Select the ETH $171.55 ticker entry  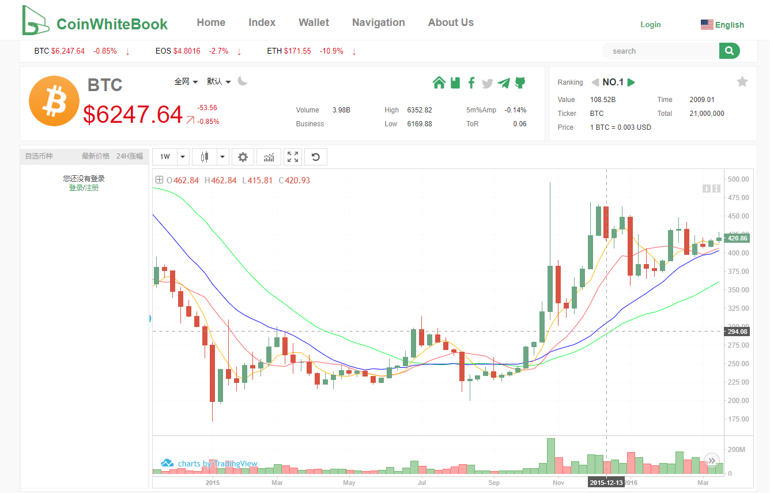312,51
